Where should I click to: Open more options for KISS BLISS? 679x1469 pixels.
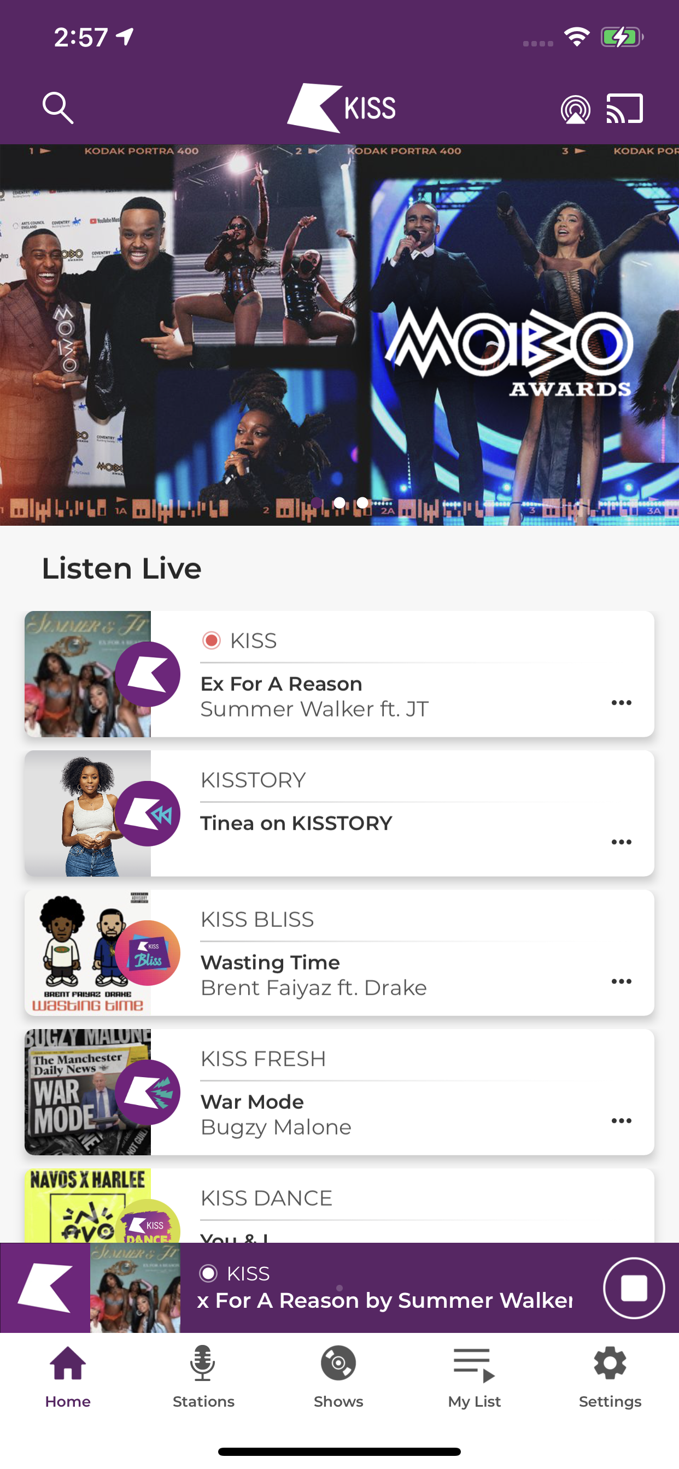tap(622, 982)
